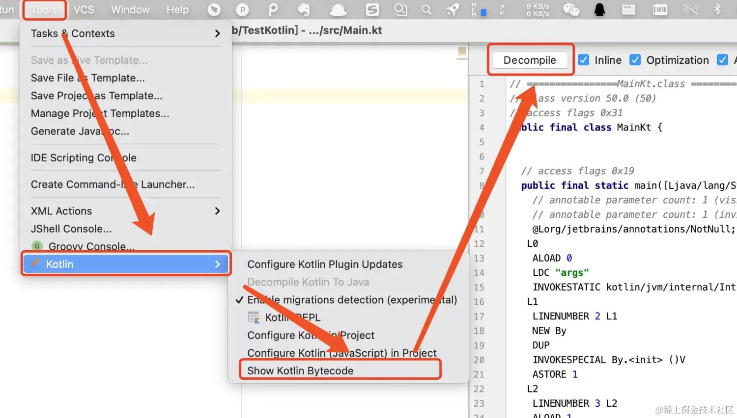Screen dimensions: 737x418
Task: Click the muted volume icon in menu bar
Action: click(x=690, y=10)
